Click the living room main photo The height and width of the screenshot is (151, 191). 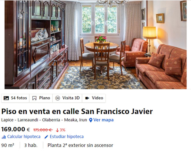click(95, 45)
